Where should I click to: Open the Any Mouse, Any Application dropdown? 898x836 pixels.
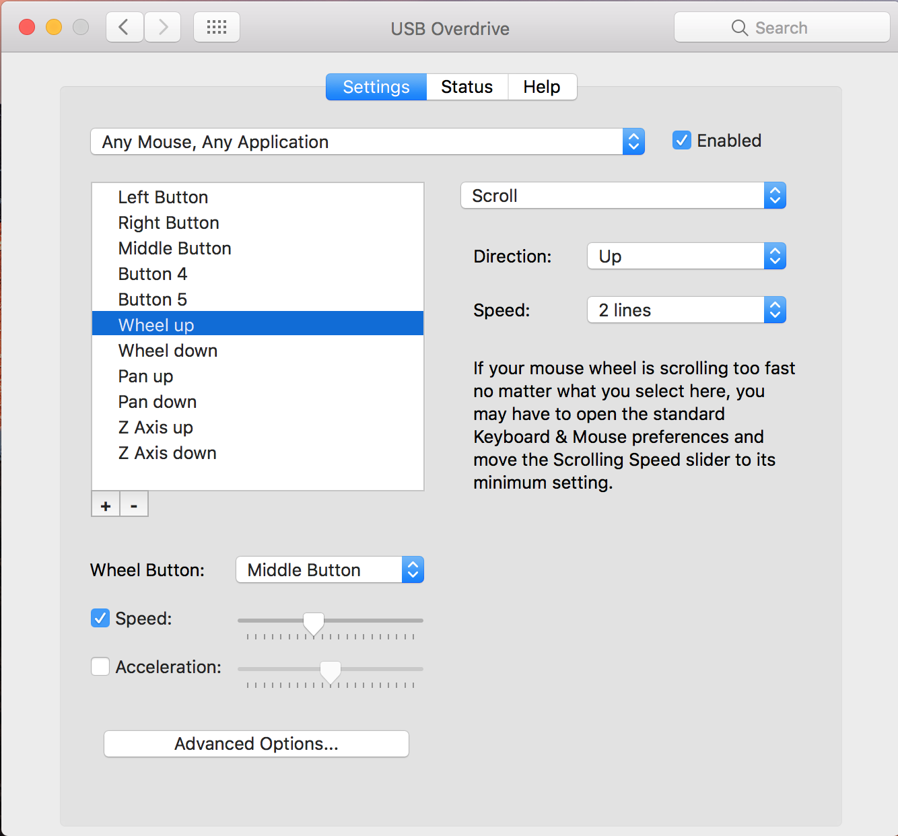(368, 141)
